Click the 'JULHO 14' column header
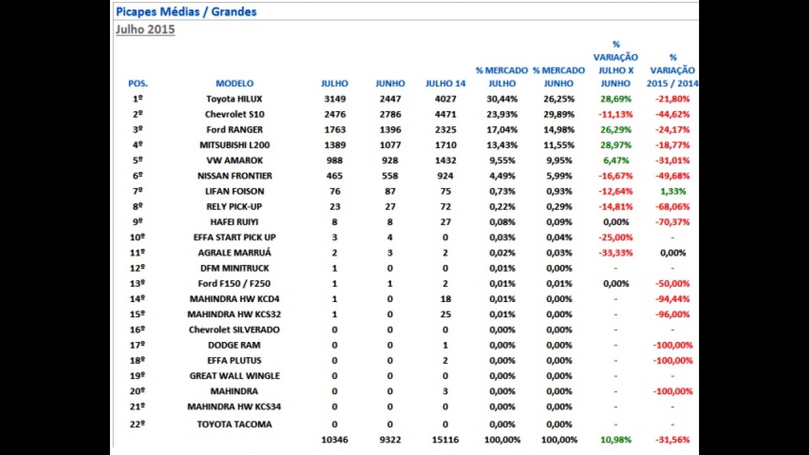The width and height of the screenshot is (809, 455). point(446,83)
